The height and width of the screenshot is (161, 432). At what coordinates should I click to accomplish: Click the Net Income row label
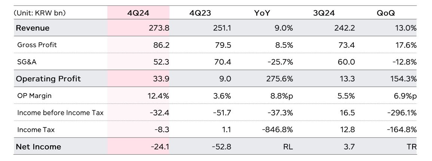(38, 147)
